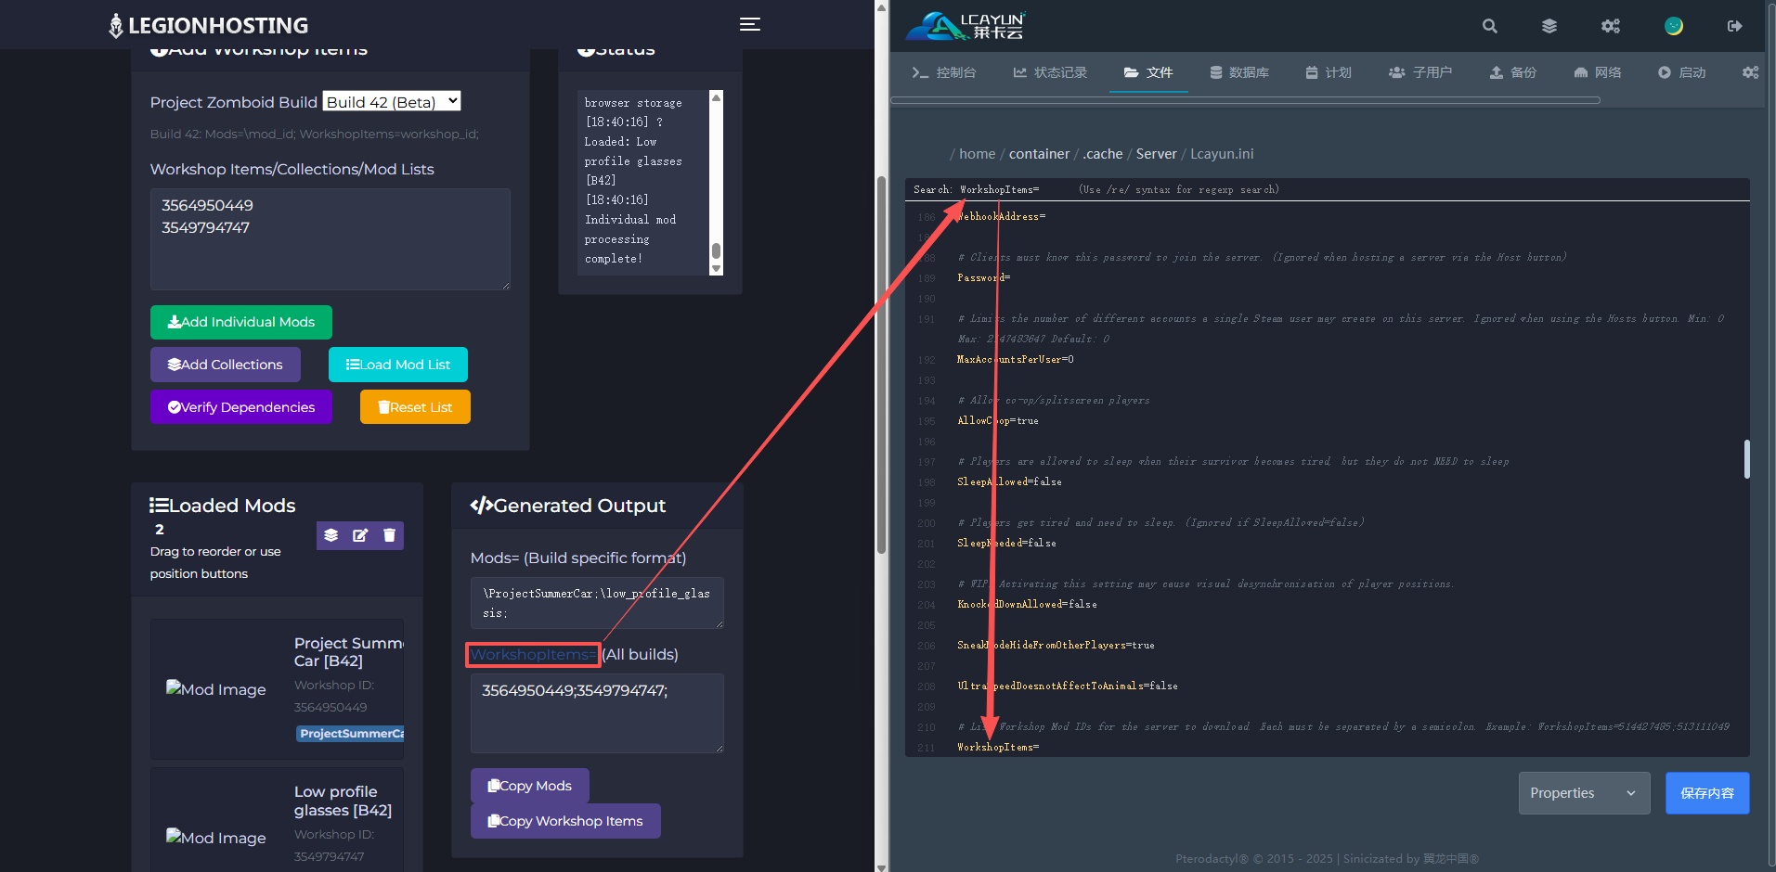Open admin settings gears icon in the header
The width and height of the screenshot is (1776, 872).
[x=1611, y=26]
